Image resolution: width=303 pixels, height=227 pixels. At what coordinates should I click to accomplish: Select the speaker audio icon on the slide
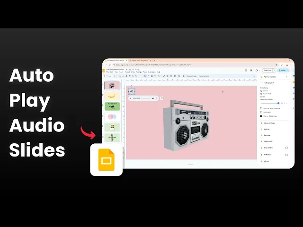132,91
